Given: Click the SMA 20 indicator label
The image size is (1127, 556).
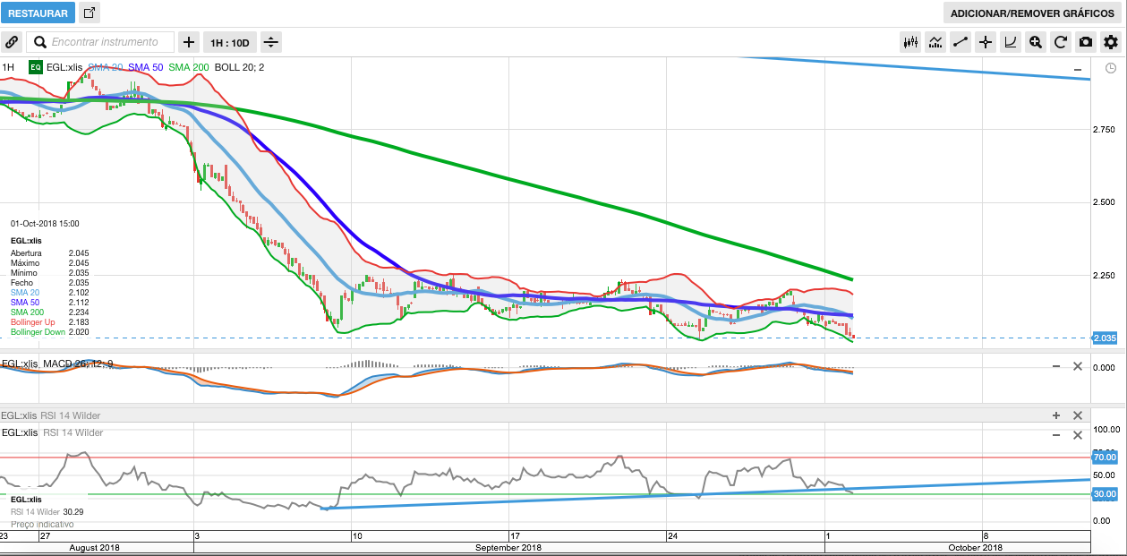Looking at the screenshot, I should tap(106, 67).
